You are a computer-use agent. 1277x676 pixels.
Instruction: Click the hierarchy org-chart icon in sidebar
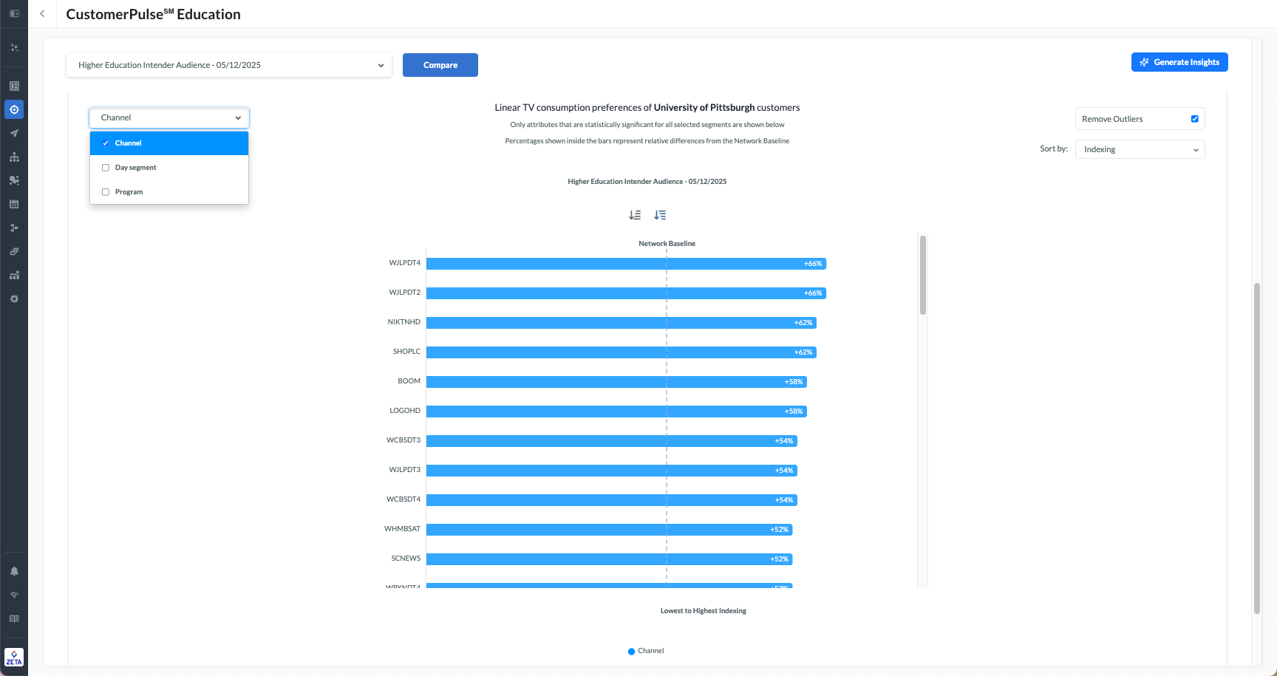coord(14,157)
